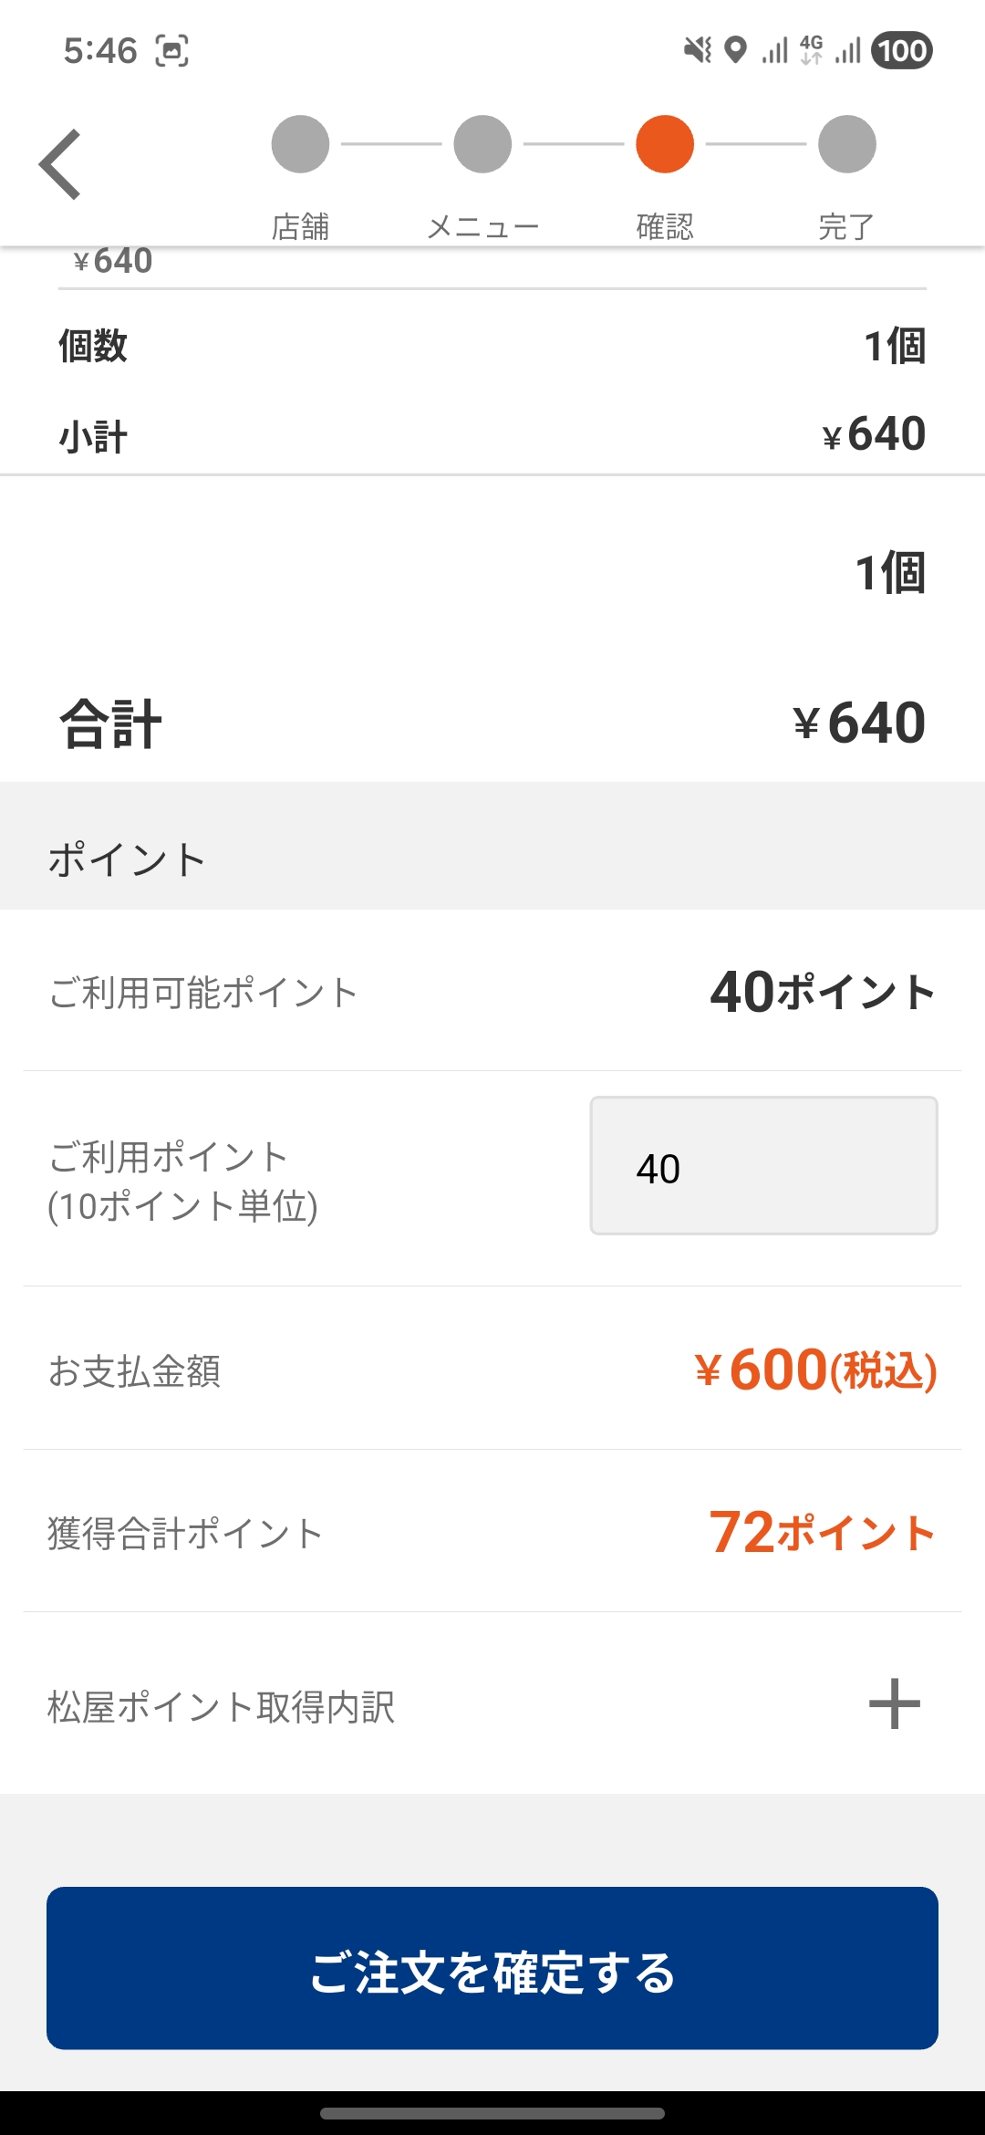Tap the location pin status icon

735,50
